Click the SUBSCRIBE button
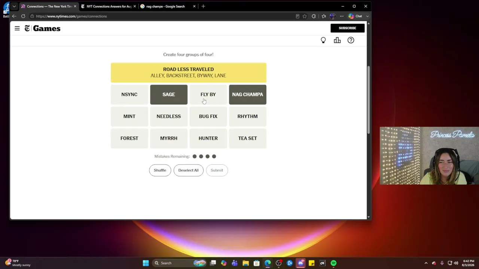 pos(347,28)
